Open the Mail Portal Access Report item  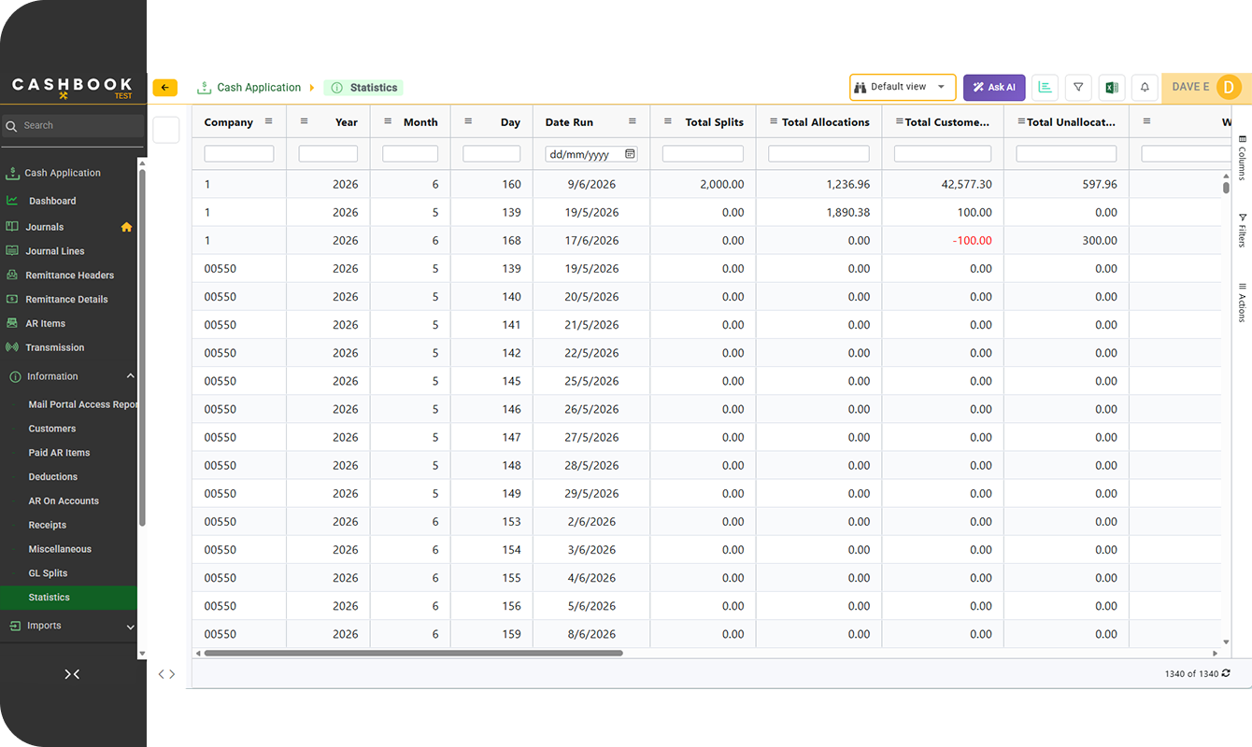[82, 404]
